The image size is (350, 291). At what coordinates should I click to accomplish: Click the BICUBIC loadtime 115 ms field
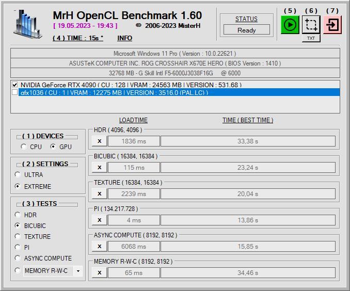coord(134,167)
